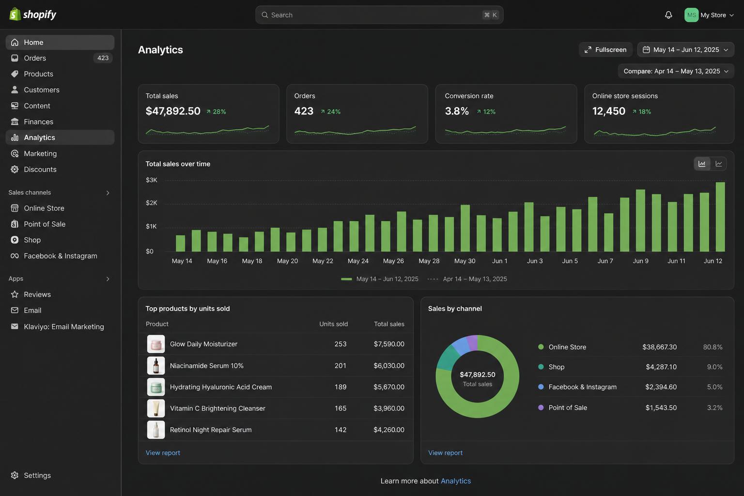Click the Jun 12 sales bar
Screen dimensions: 744x496
click(x=720, y=217)
